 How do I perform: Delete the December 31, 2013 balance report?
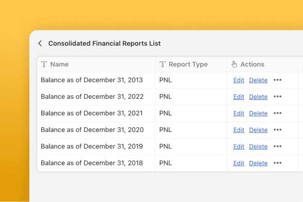258,80
